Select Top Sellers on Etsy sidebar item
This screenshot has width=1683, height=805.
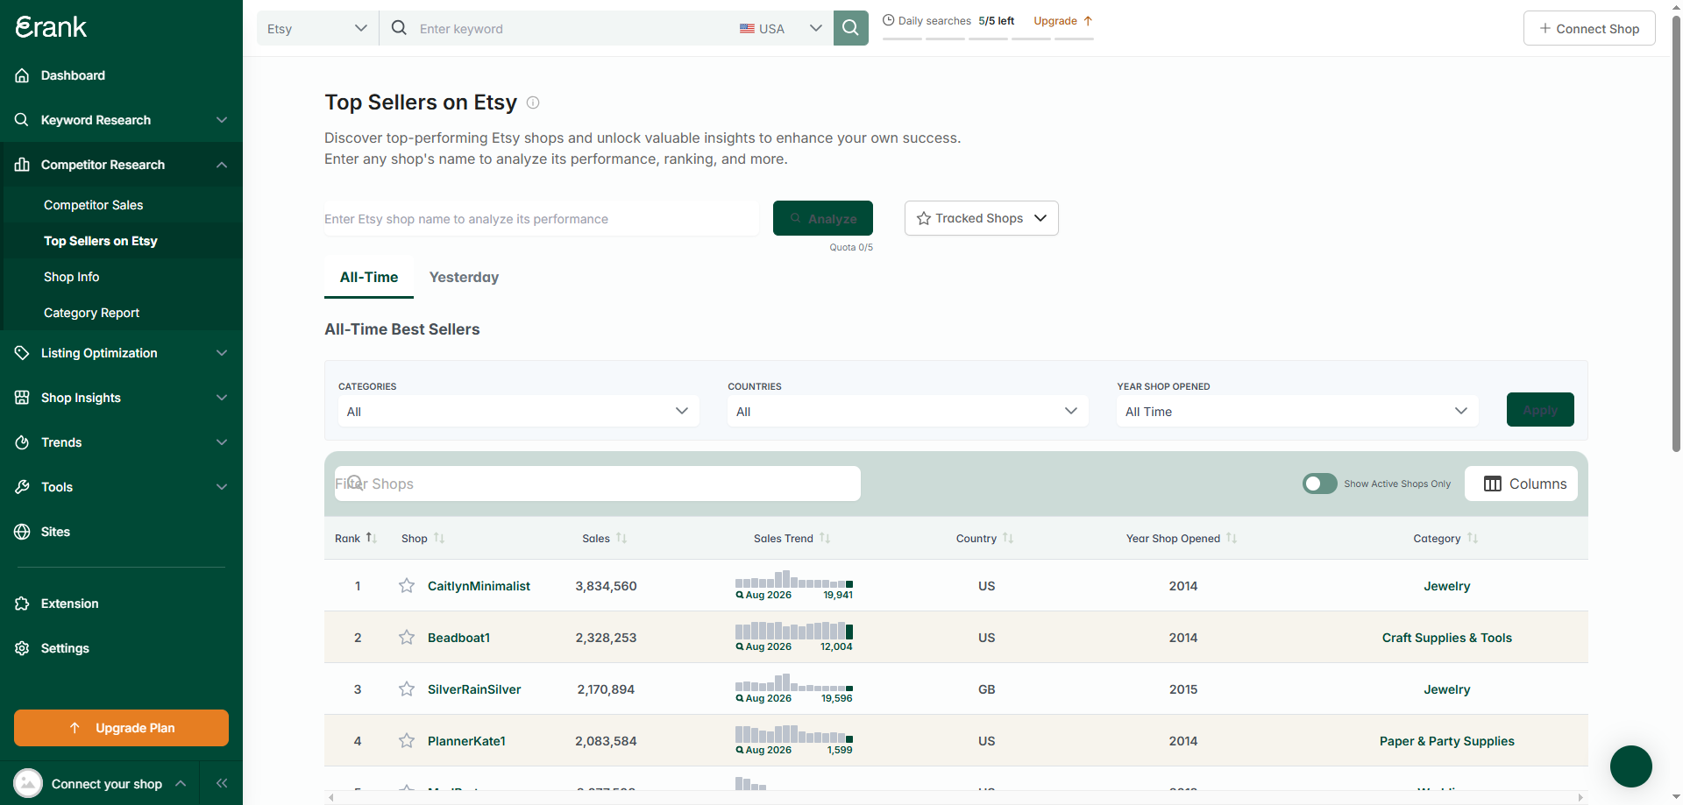(101, 241)
